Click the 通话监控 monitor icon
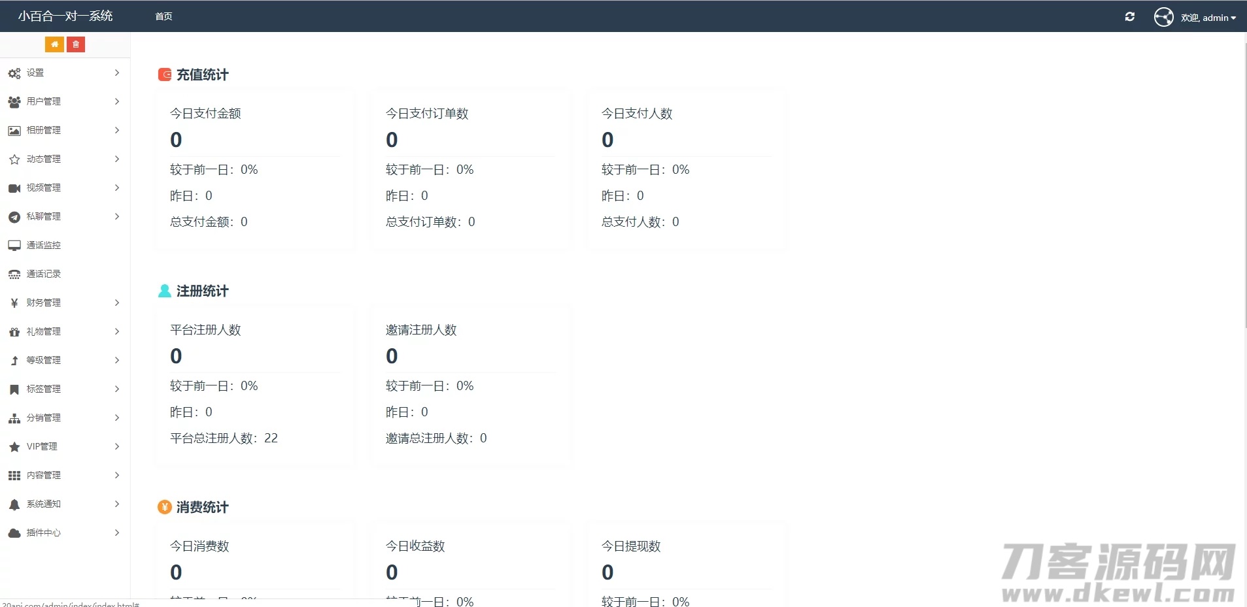 (14, 246)
